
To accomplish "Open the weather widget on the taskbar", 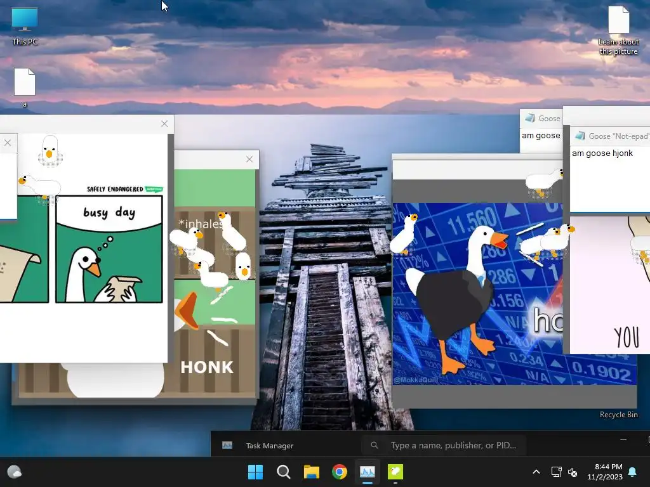I will click(15, 472).
